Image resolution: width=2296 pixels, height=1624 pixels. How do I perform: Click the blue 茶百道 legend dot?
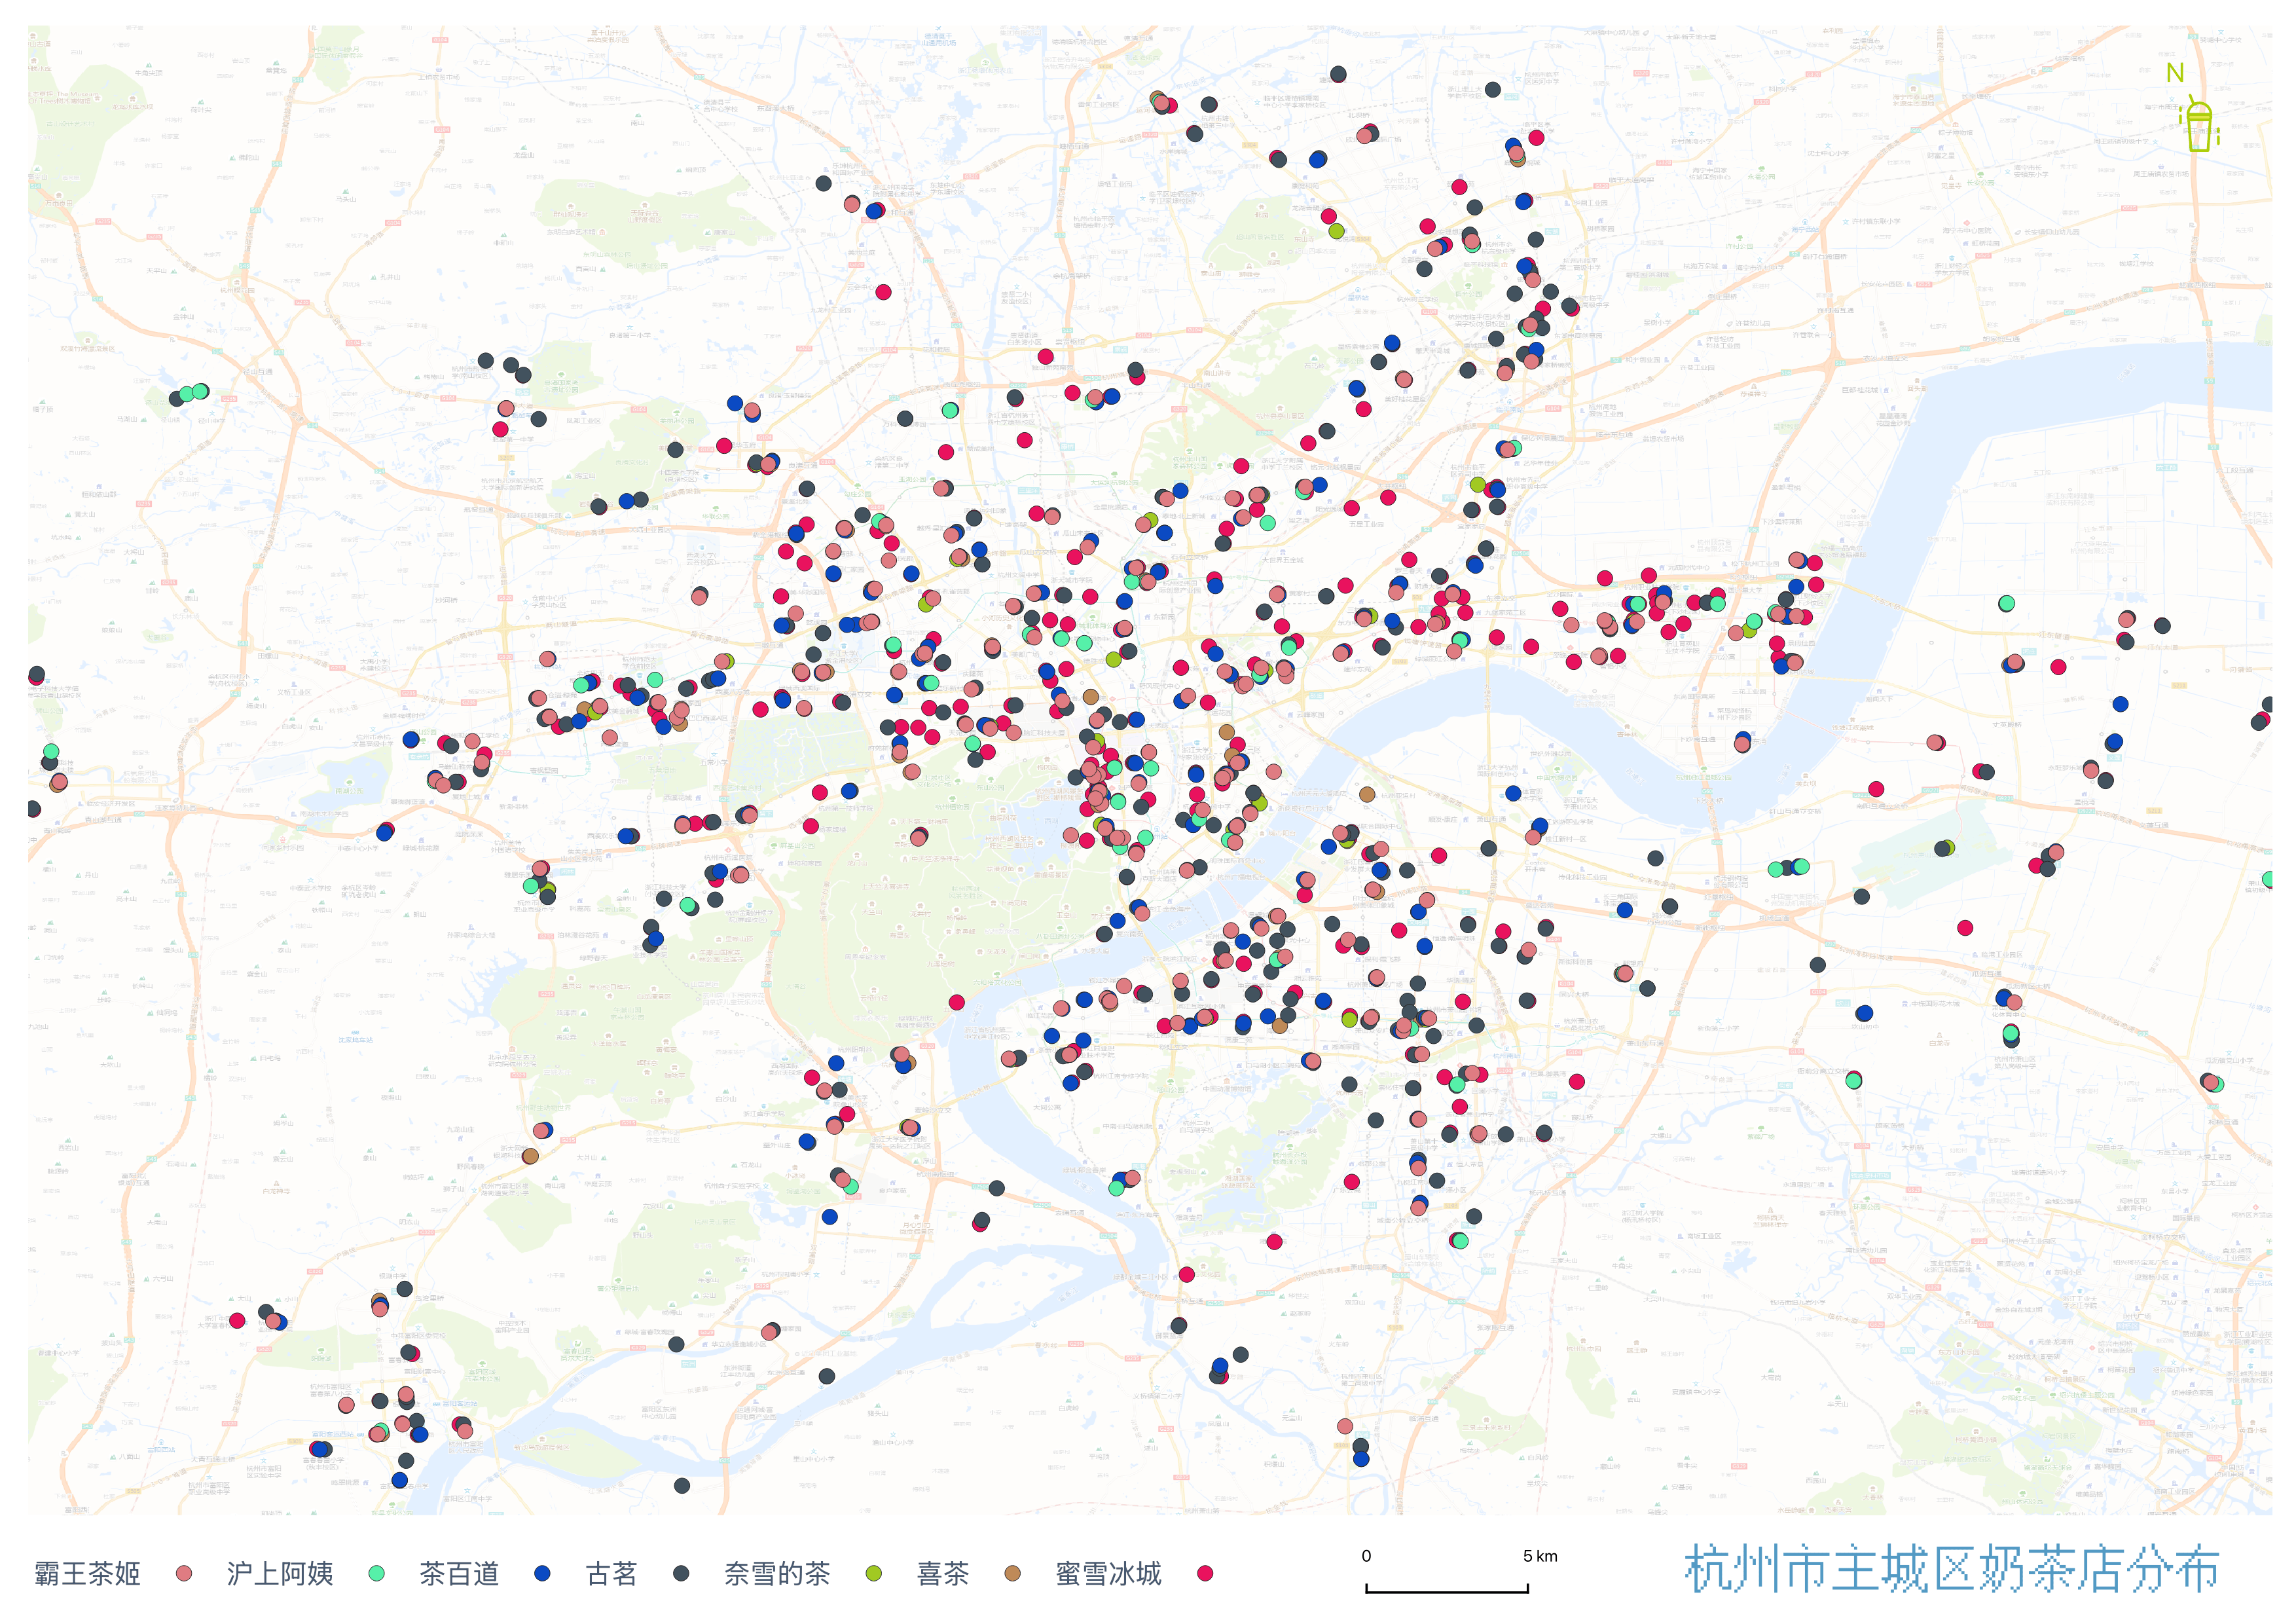542,1573
